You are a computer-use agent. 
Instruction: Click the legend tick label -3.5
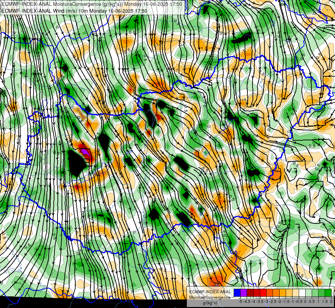(x=260, y=301)
